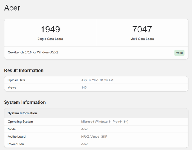The width and height of the screenshot is (192, 150).
Task: Click the Power Plan label
Action: pos(16,144)
